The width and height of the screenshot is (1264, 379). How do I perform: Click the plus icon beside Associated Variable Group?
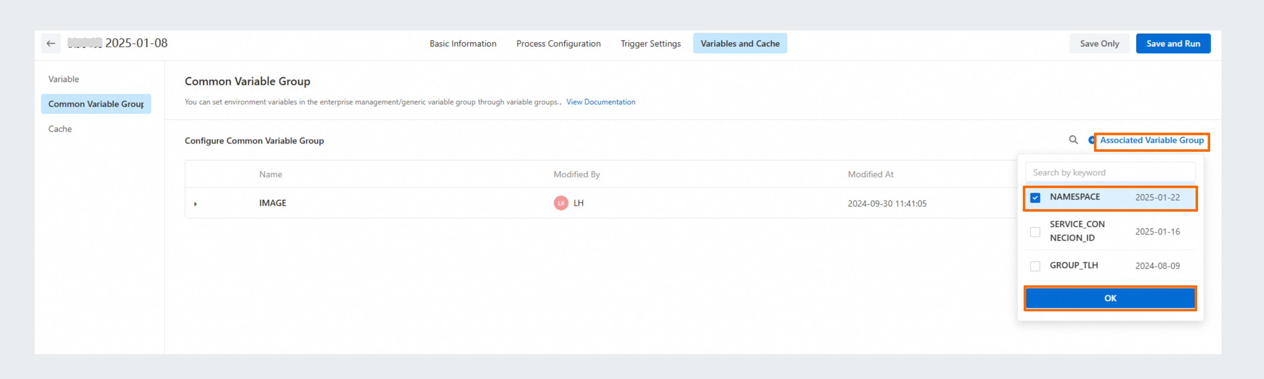coord(1091,140)
